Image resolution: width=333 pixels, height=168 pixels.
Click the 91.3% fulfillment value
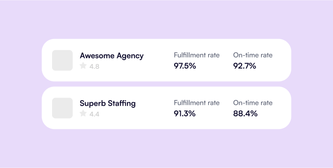click(x=185, y=114)
